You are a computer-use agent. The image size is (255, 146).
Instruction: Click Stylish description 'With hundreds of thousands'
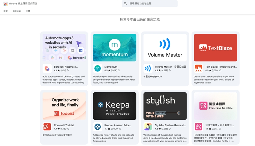tap(165, 138)
